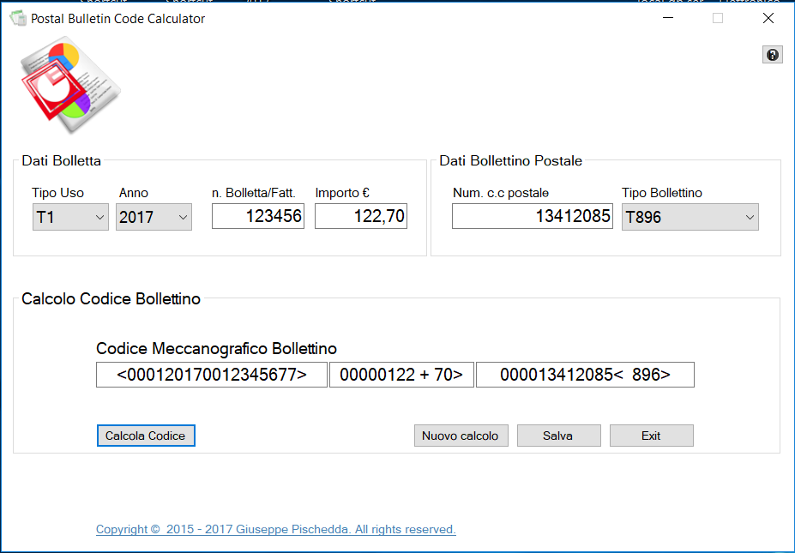Image resolution: width=795 pixels, height=553 pixels.
Task: Click the n. Bolletta/Fatt. field with 123456
Action: (258, 216)
